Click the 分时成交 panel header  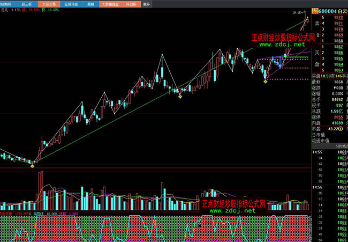(338, 145)
